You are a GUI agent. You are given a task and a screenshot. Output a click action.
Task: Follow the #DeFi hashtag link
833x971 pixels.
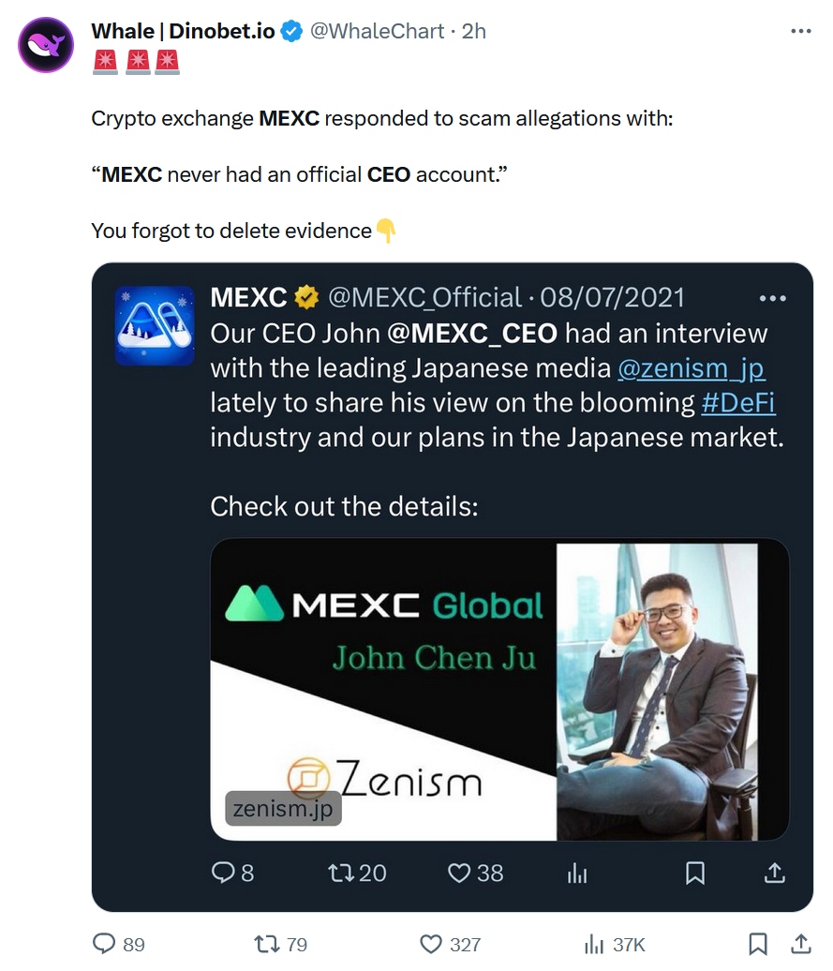tap(739, 402)
